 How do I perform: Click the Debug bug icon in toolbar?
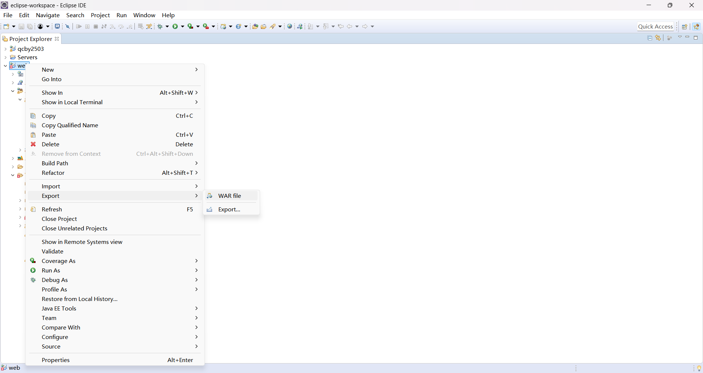(160, 26)
